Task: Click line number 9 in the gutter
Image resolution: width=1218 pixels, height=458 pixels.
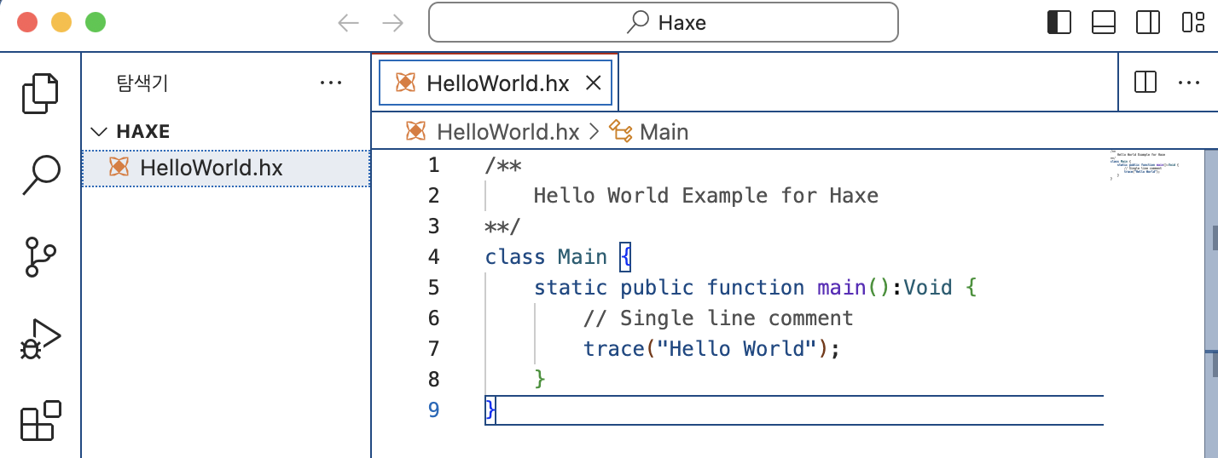Action: 434,410
